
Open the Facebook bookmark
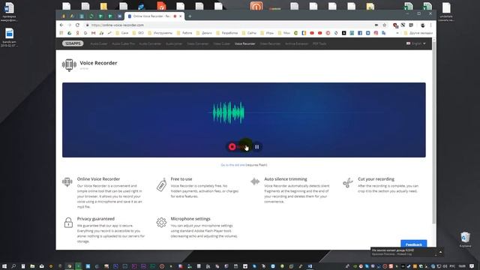pyautogui.click(x=360, y=33)
